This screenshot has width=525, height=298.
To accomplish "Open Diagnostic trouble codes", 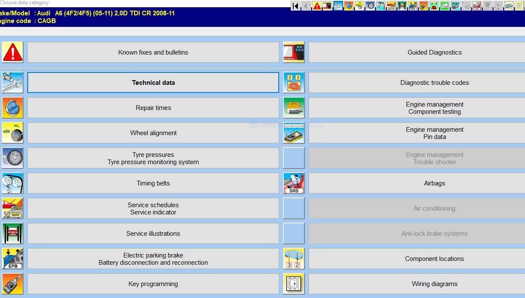I will [x=417, y=82].
